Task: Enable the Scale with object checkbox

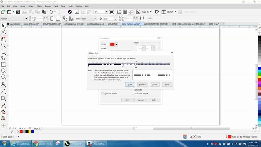Action: [133, 94]
